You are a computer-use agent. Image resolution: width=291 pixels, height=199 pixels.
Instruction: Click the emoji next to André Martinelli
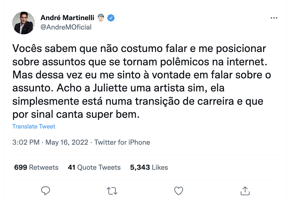[101, 18]
